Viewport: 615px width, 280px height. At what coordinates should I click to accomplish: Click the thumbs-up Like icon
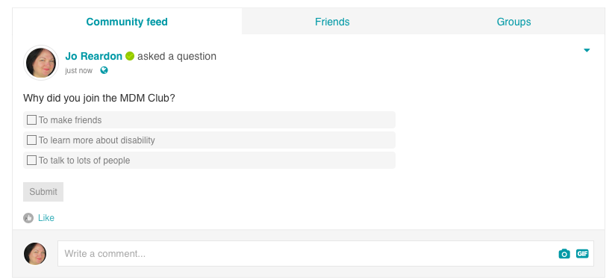[28, 218]
